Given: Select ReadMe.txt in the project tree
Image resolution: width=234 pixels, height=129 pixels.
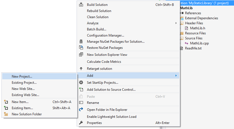Looking at the screenshot, I should coord(193,48).
